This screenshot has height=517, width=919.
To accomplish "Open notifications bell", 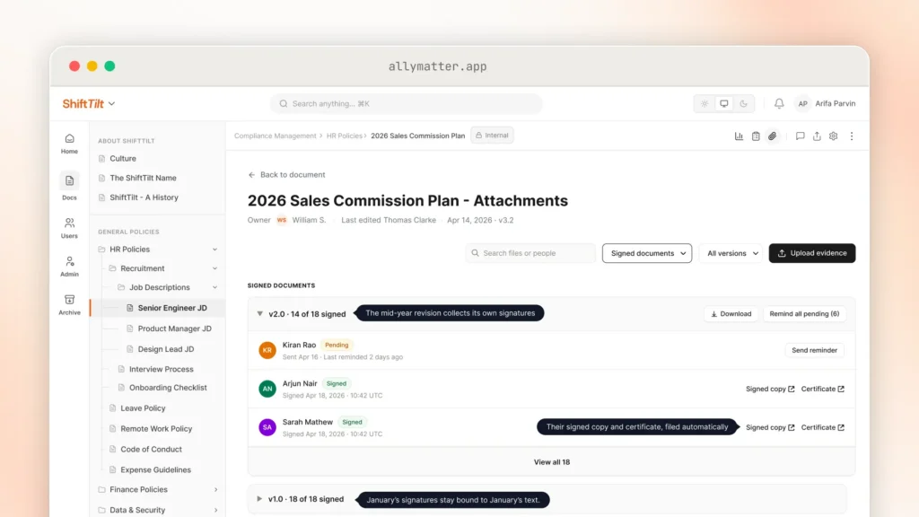I will pyautogui.click(x=779, y=104).
